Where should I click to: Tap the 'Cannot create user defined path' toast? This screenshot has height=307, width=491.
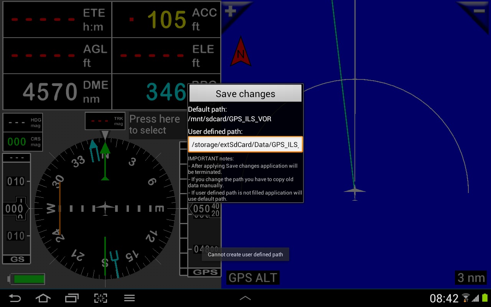(245, 254)
